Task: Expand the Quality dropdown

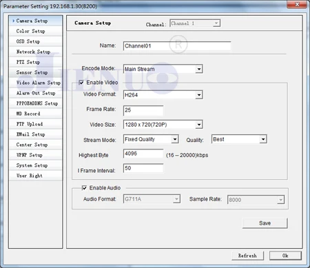Action: coord(239,139)
